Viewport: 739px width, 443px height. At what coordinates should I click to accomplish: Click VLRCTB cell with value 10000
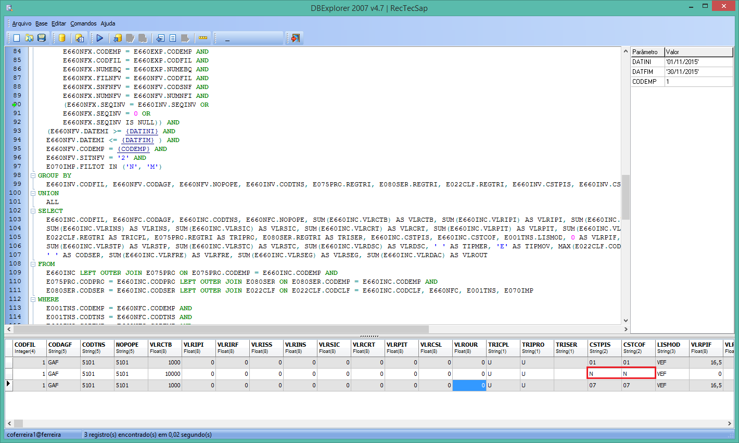165,374
